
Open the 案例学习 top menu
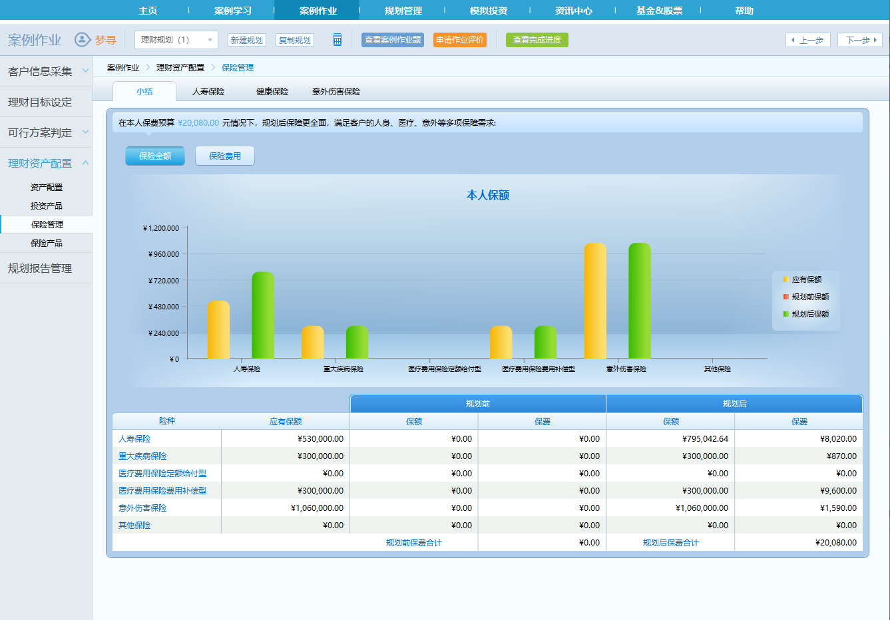pyautogui.click(x=233, y=11)
